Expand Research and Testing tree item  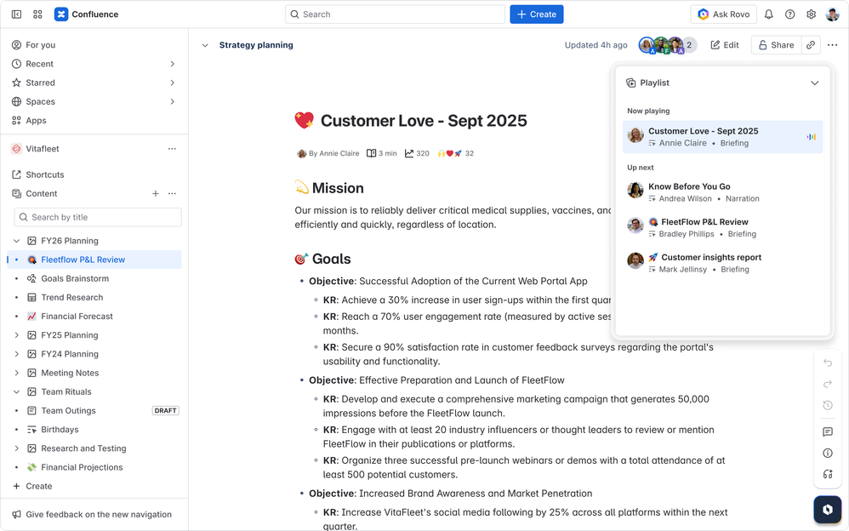[x=16, y=448]
